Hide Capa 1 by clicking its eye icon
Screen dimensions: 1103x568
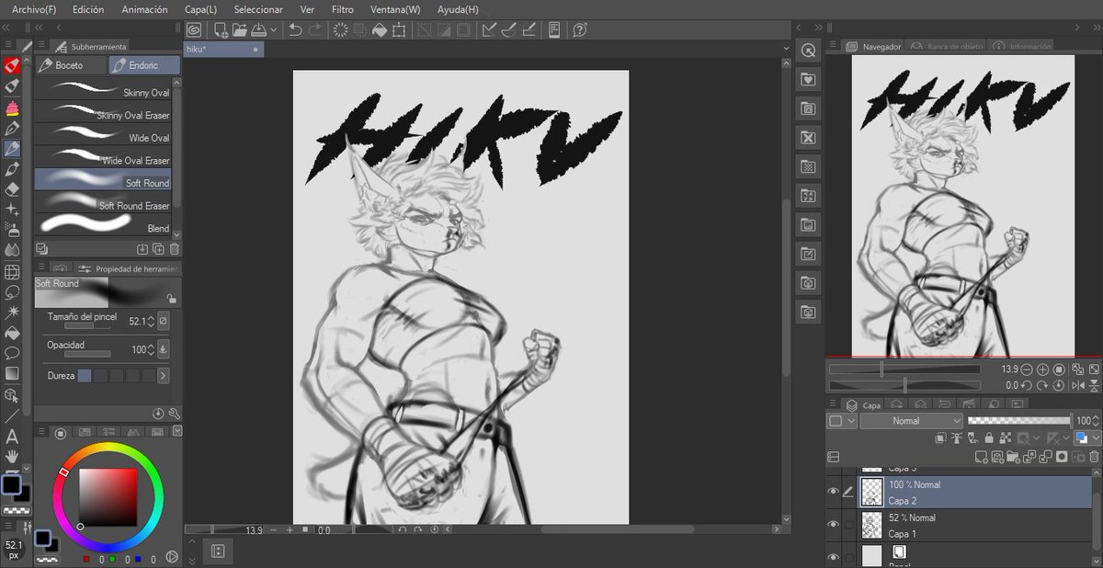(834, 523)
